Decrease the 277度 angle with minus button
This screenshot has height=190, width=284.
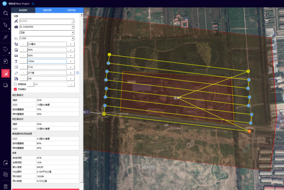(x=23, y=73)
